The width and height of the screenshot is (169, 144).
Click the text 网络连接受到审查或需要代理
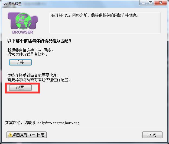pyautogui.click(x=33, y=75)
